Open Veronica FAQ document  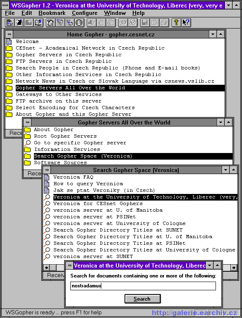[x=73, y=177]
